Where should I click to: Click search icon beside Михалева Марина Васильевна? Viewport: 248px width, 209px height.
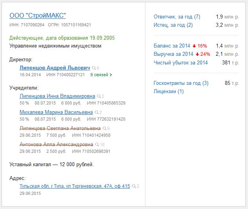click(96, 112)
